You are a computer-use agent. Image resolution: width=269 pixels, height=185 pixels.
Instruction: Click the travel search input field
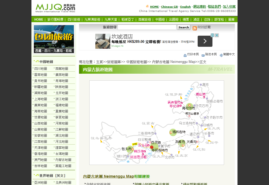[x=147, y=27]
